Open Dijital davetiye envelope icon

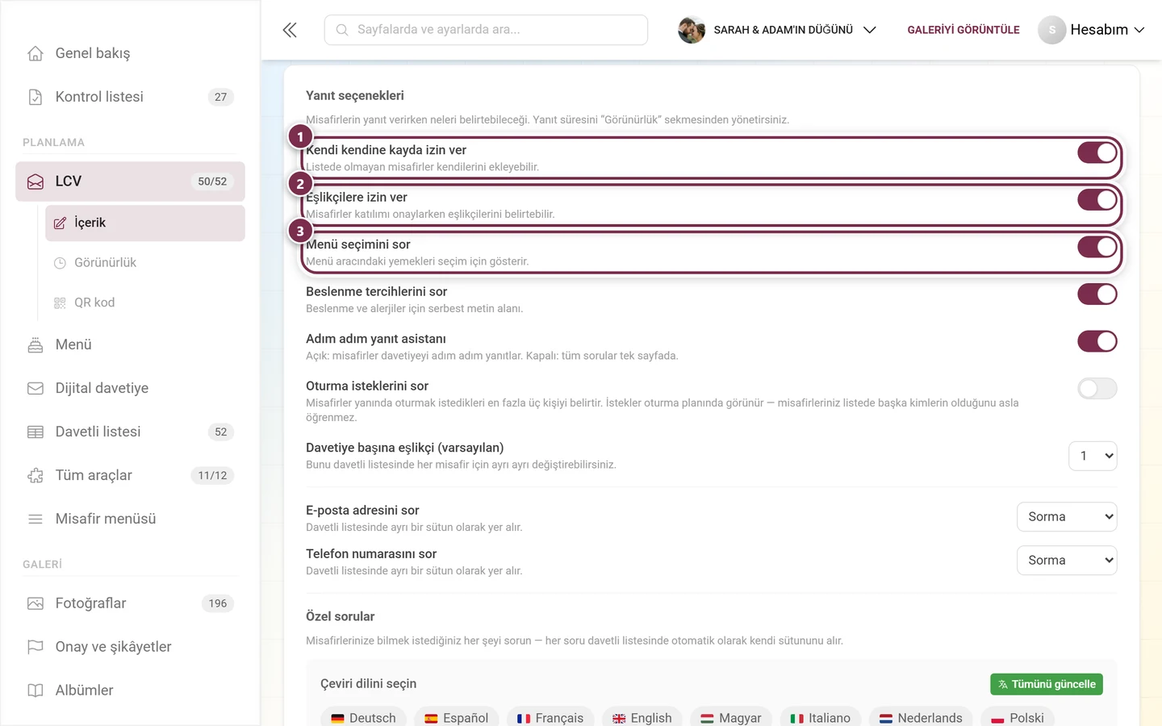pos(36,388)
